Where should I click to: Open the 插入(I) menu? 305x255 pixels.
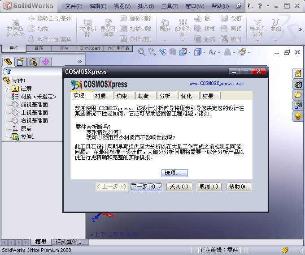pyautogui.click(x=146, y=6)
